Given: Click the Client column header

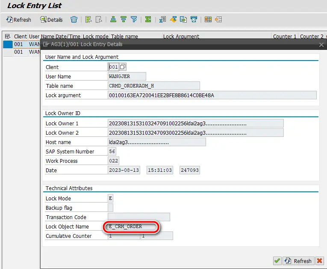Looking at the screenshot, I should [x=21, y=36].
